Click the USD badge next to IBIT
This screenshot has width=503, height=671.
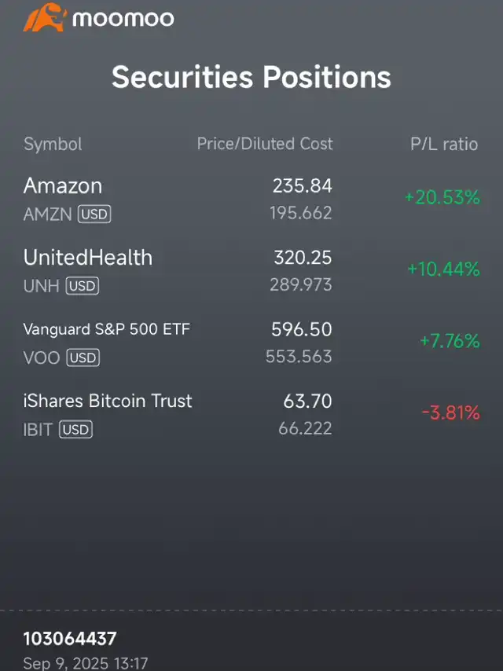click(76, 429)
